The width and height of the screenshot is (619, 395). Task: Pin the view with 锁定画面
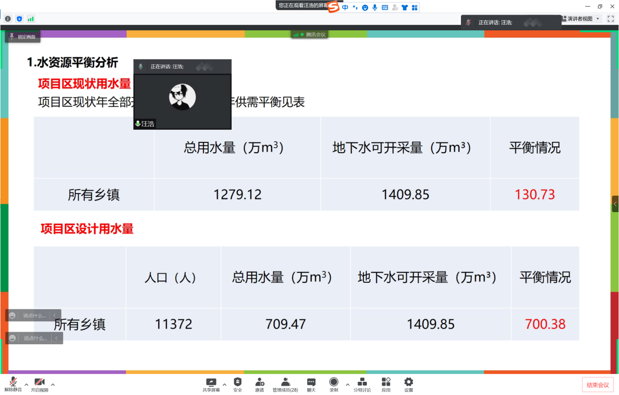click(22, 37)
